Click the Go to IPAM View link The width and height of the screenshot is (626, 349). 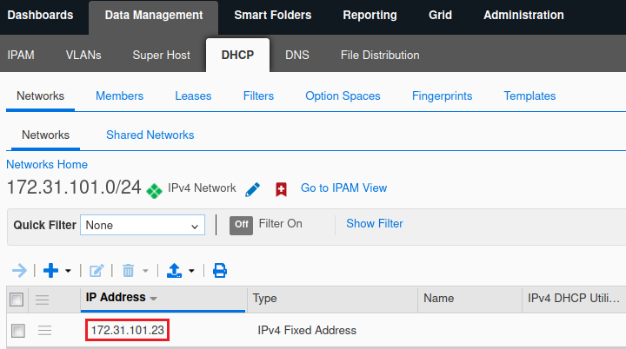tap(343, 188)
